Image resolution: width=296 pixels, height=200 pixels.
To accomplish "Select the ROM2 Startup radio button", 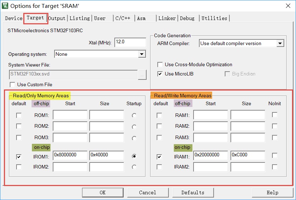I will click(134, 127).
